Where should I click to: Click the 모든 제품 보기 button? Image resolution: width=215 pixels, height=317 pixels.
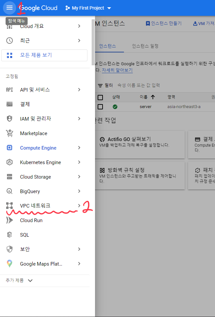point(44,55)
